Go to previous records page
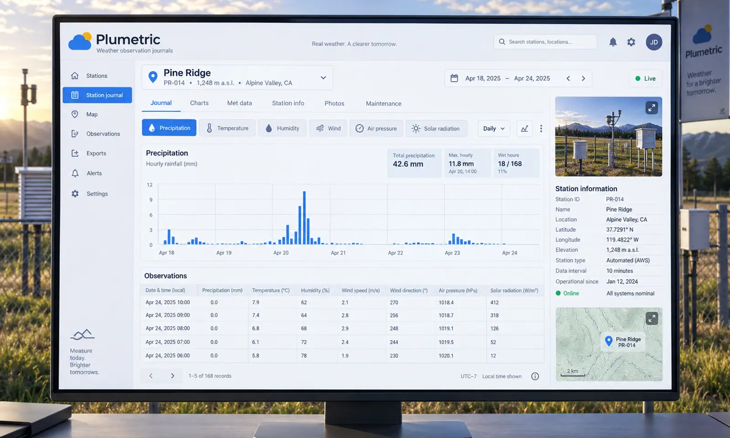 pyautogui.click(x=151, y=376)
